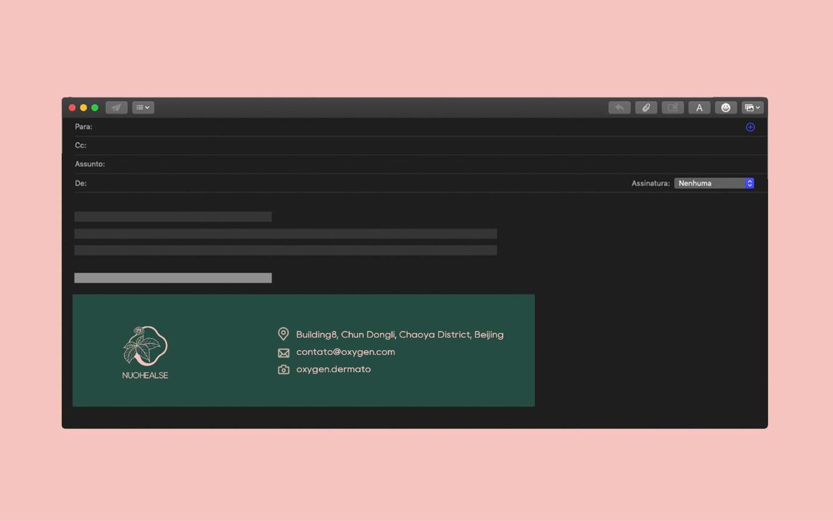Click into the Assunto subject field
The image size is (833, 521).
415,164
